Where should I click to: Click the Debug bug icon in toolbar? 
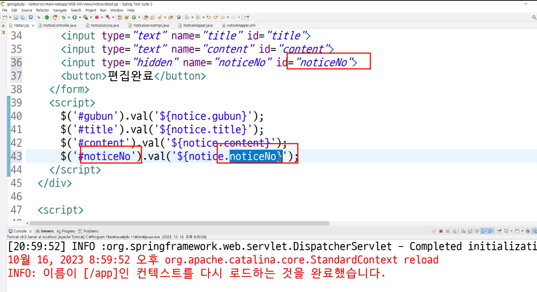coord(64,17)
